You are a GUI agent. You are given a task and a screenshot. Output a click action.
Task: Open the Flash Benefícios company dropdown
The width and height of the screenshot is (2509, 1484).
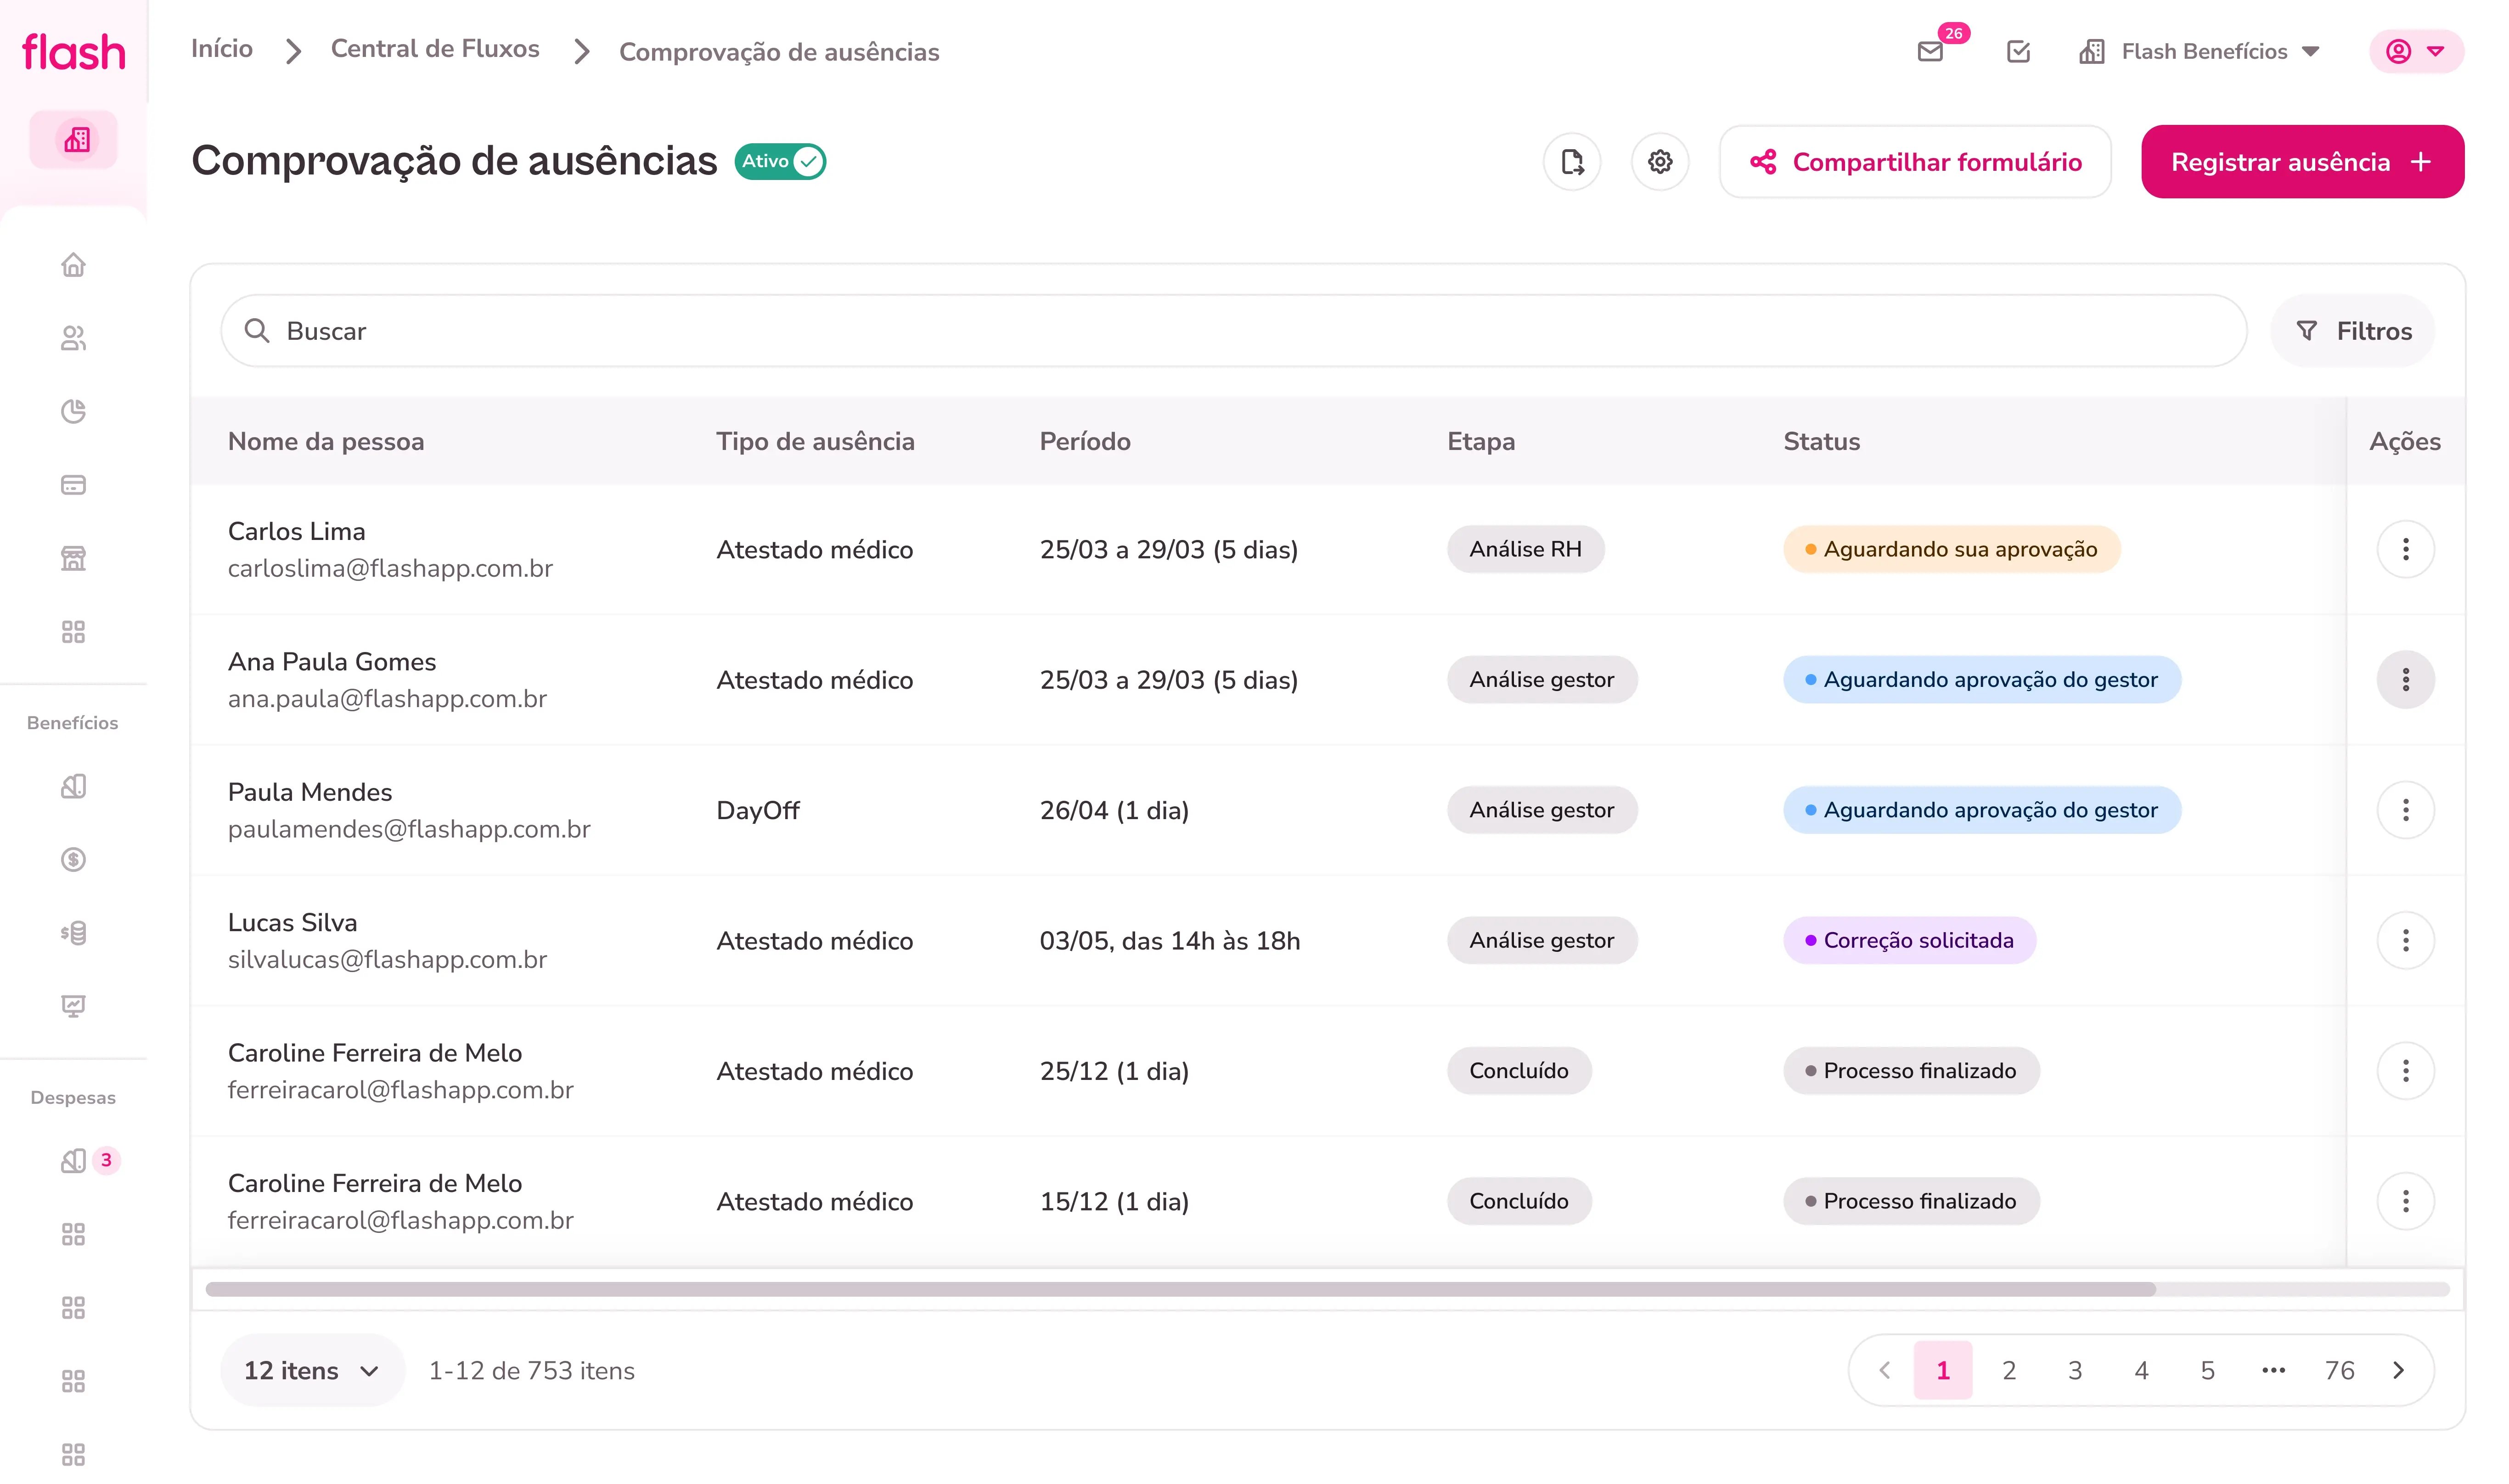point(2199,51)
